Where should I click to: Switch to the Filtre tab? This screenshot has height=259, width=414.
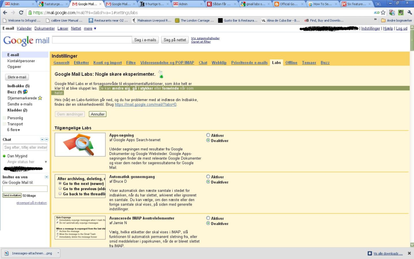click(131, 63)
